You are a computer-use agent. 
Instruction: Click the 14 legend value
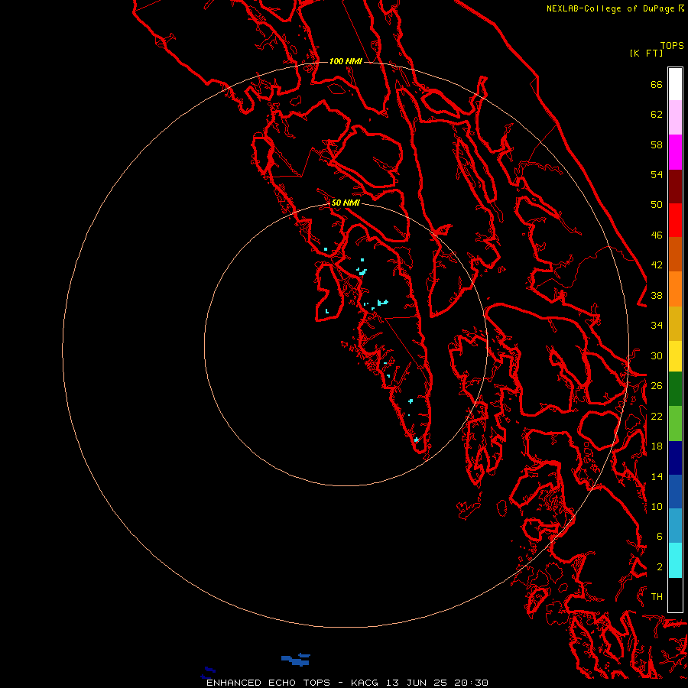(x=657, y=476)
